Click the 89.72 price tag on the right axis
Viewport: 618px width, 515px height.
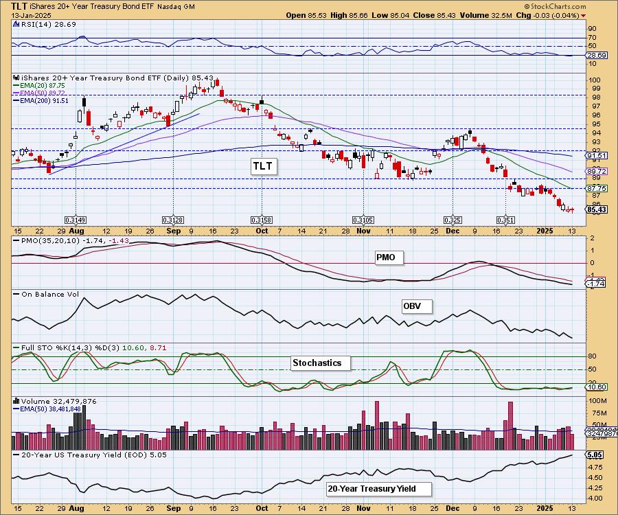click(x=596, y=172)
